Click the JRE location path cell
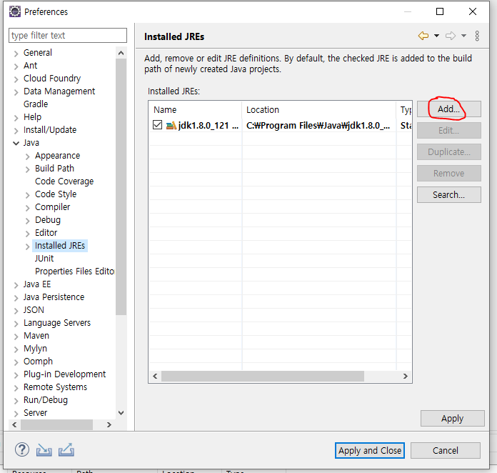 coord(318,125)
